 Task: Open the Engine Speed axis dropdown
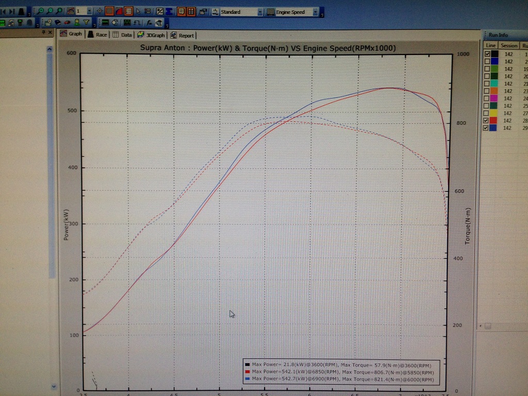click(x=315, y=11)
